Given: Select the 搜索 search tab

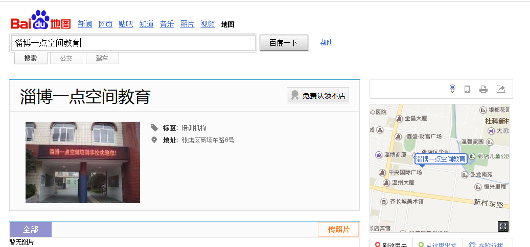Looking at the screenshot, I should [31, 58].
